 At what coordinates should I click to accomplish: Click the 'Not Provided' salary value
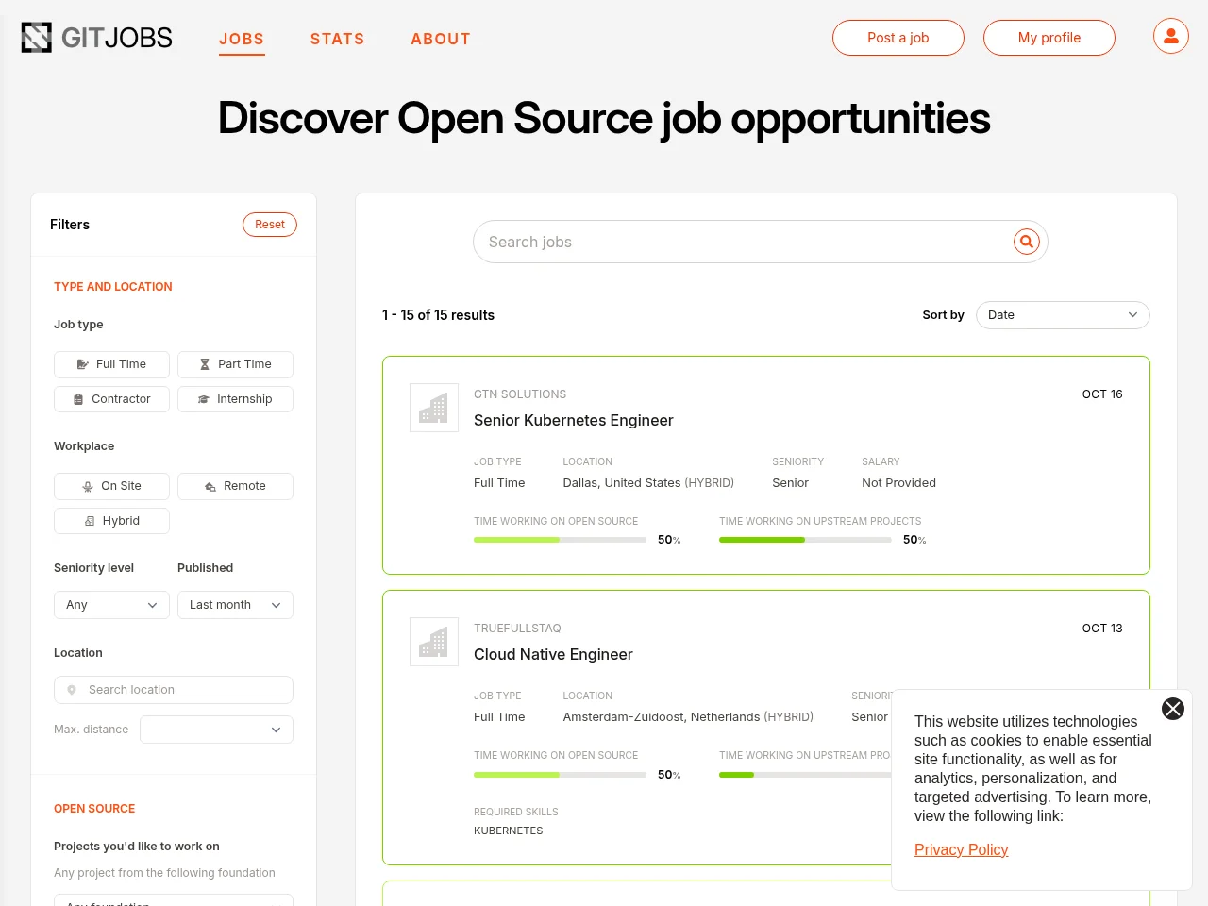898,483
